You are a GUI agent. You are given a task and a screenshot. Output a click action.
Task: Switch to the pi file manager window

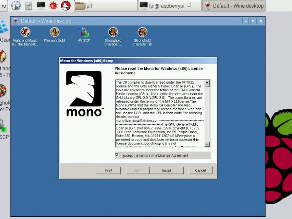[105, 6]
